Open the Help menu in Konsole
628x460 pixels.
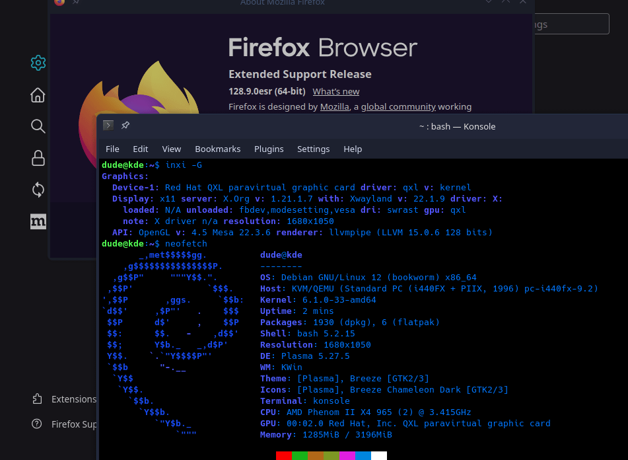pos(353,149)
